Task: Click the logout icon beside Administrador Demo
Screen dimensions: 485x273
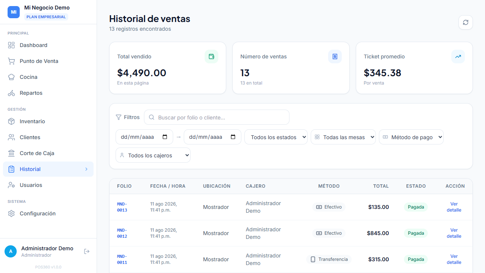Action: click(87, 251)
